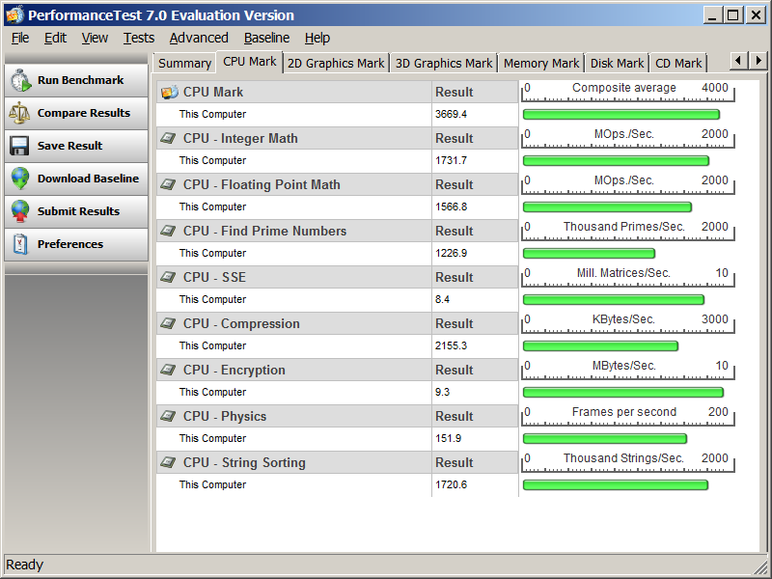Click the chip icon beside CPU - Integer Math
Image resolution: width=772 pixels, height=579 pixels.
(168, 138)
